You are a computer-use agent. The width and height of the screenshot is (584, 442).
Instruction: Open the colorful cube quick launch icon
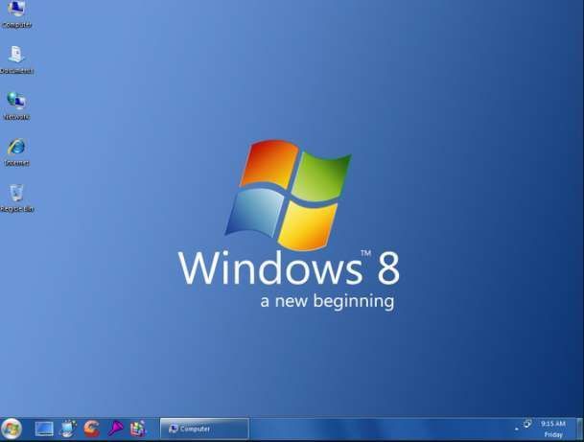tap(138, 429)
